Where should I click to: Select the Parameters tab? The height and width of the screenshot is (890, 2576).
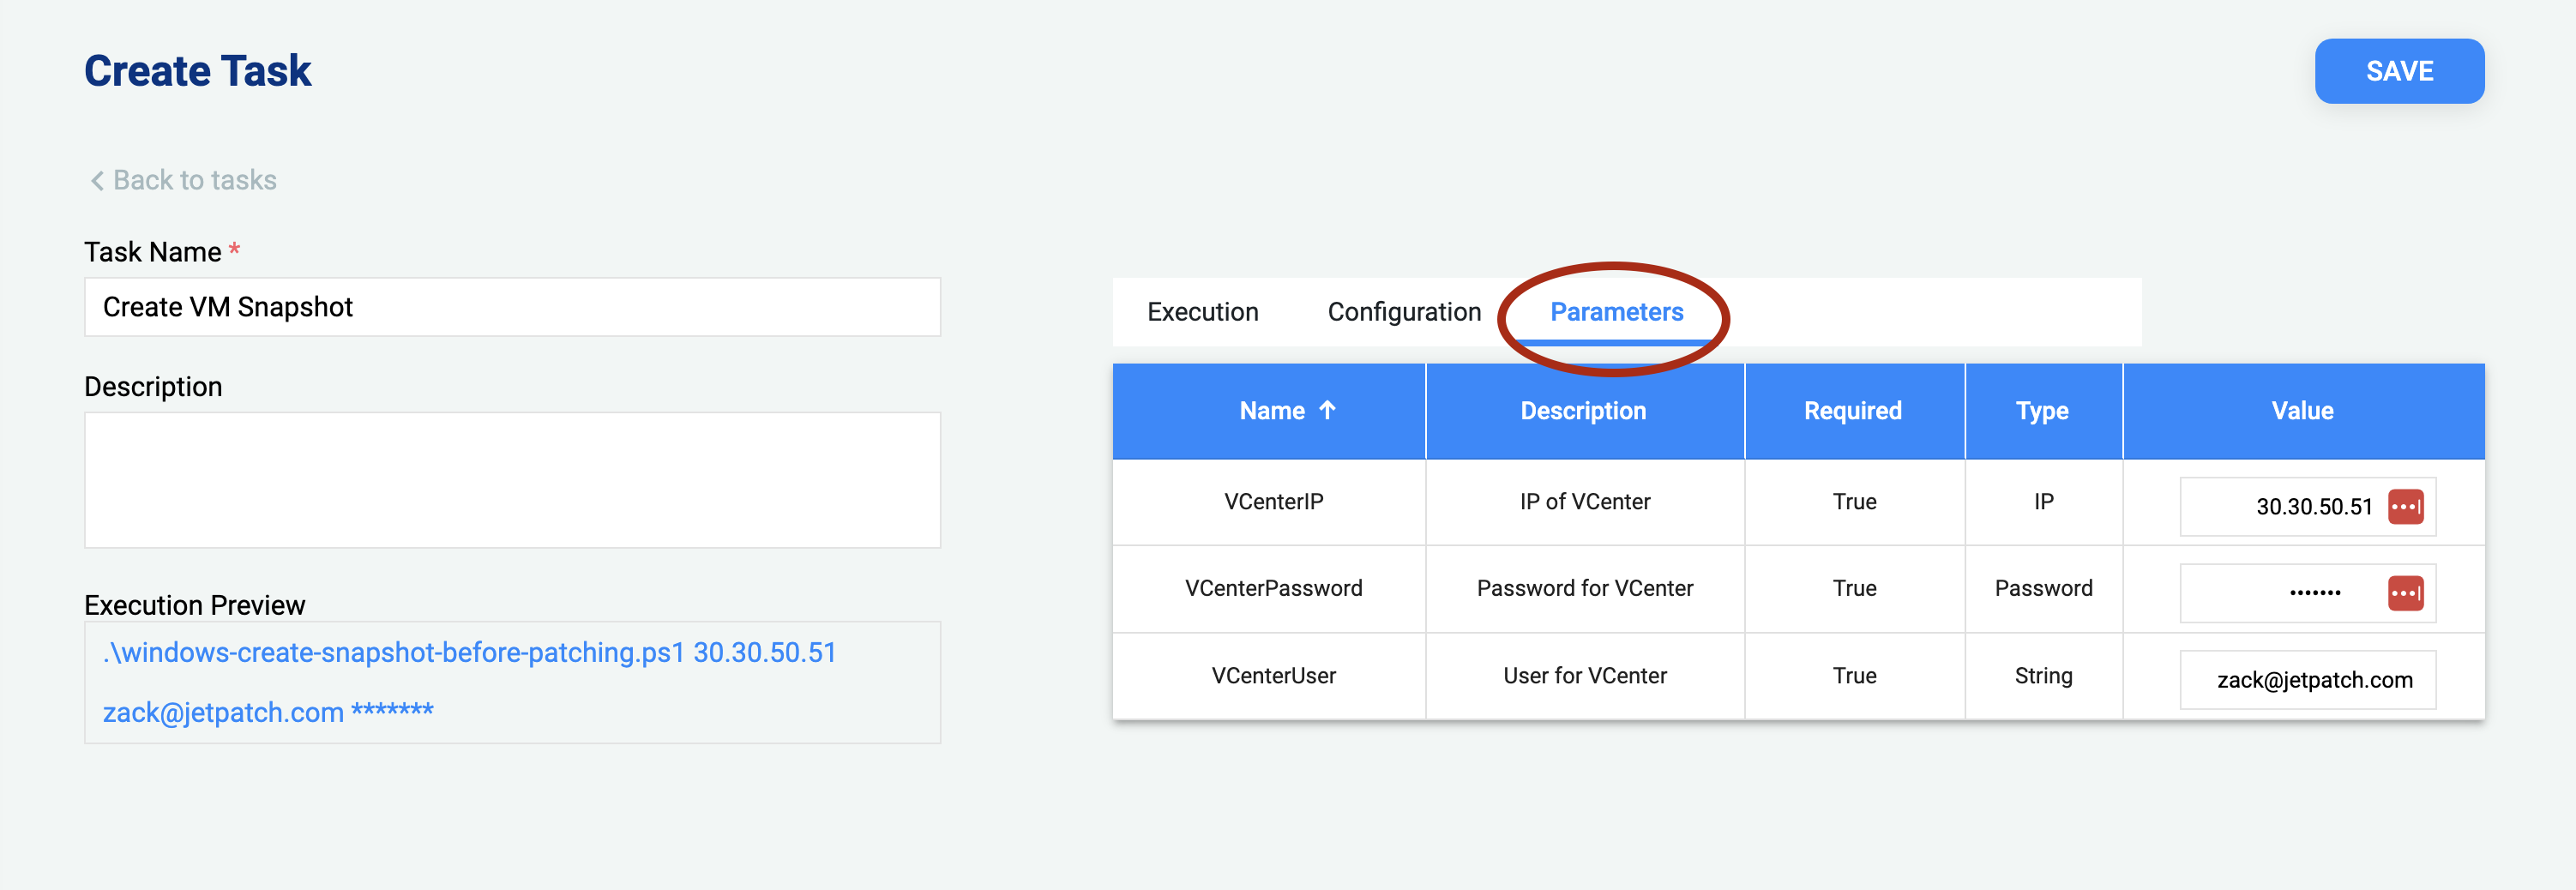[1617, 311]
